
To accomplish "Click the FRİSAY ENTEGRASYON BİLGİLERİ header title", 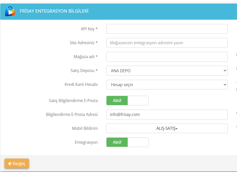I will 54,11.
